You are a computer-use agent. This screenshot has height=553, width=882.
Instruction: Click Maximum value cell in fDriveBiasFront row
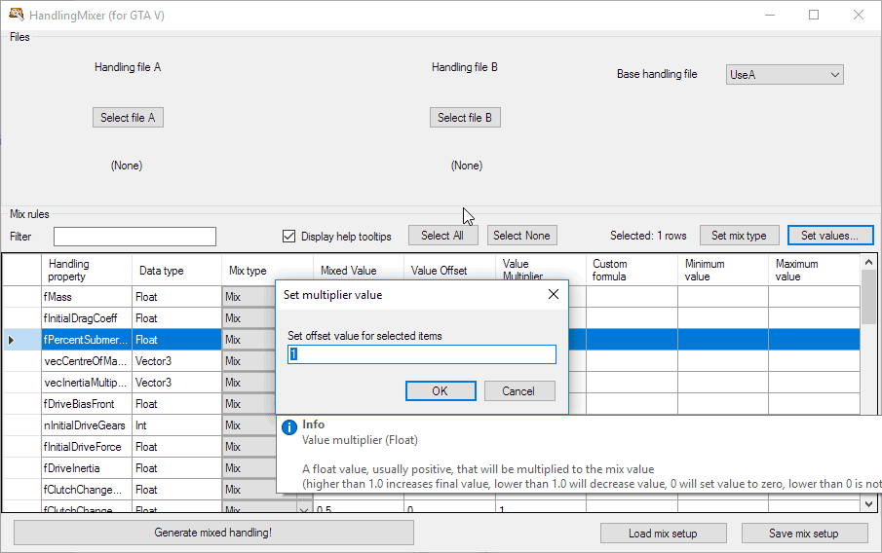814,404
